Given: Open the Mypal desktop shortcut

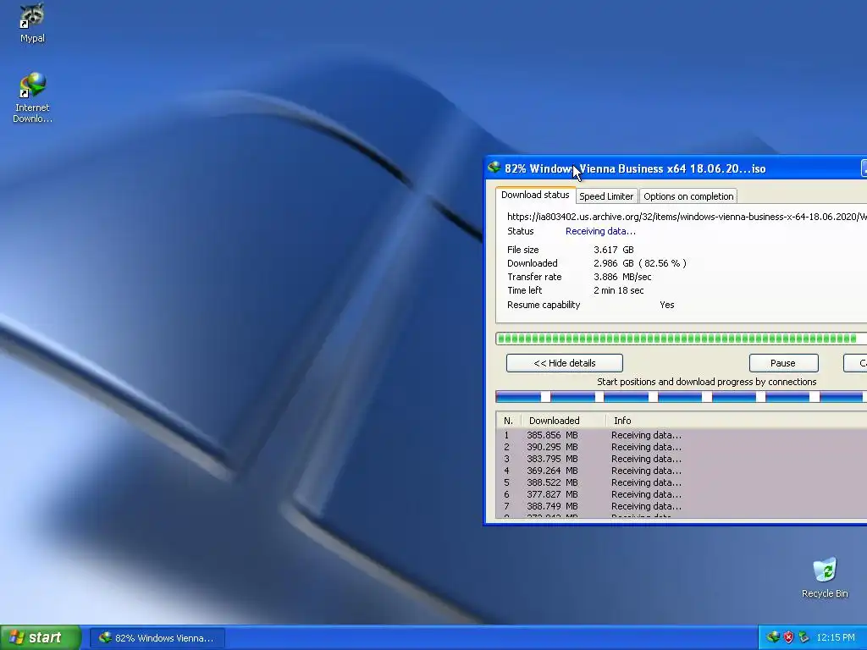Looking at the screenshot, I should click(32, 22).
